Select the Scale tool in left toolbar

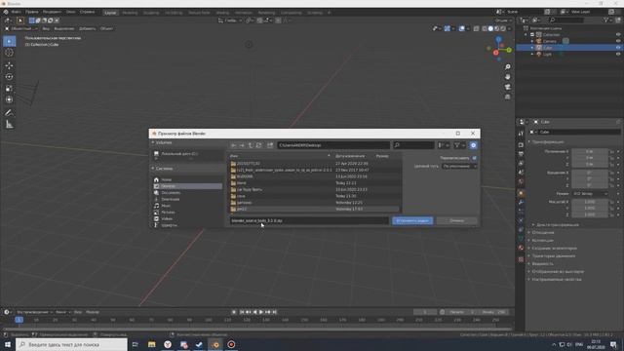(9, 89)
